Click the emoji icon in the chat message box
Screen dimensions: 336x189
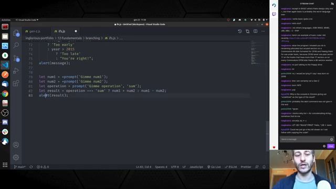(x=331, y=139)
